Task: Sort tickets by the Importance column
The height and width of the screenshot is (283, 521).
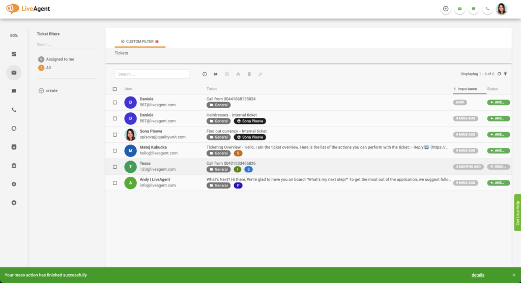Action: click(467, 89)
